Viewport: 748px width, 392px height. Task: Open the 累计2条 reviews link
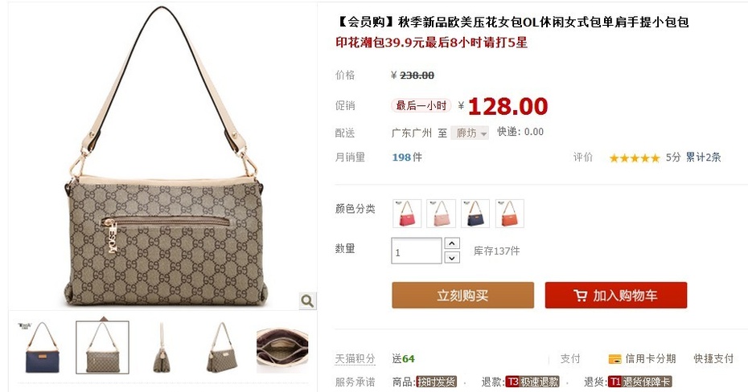pyautogui.click(x=703, y=157)
